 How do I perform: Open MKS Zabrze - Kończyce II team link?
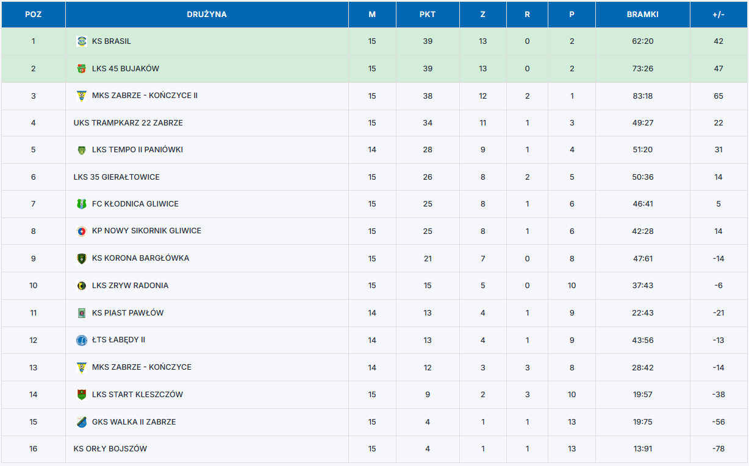point(145,96)
